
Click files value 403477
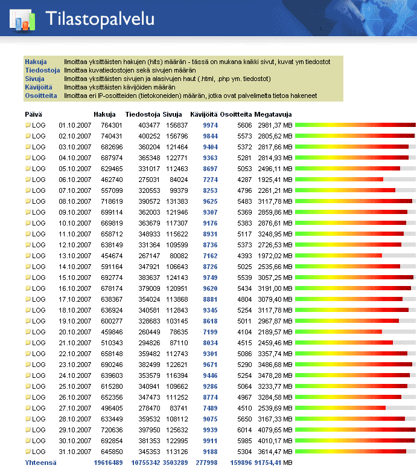pos(149,125)
